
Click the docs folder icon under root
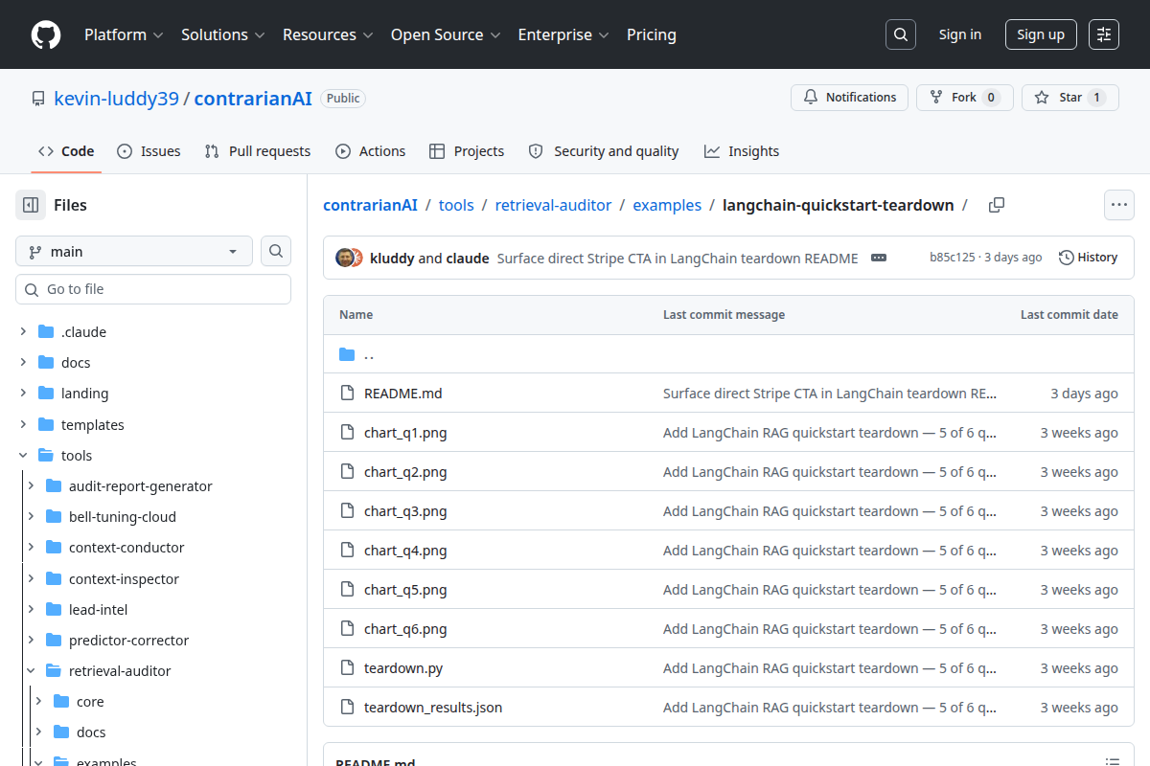[x=46, y=362]
